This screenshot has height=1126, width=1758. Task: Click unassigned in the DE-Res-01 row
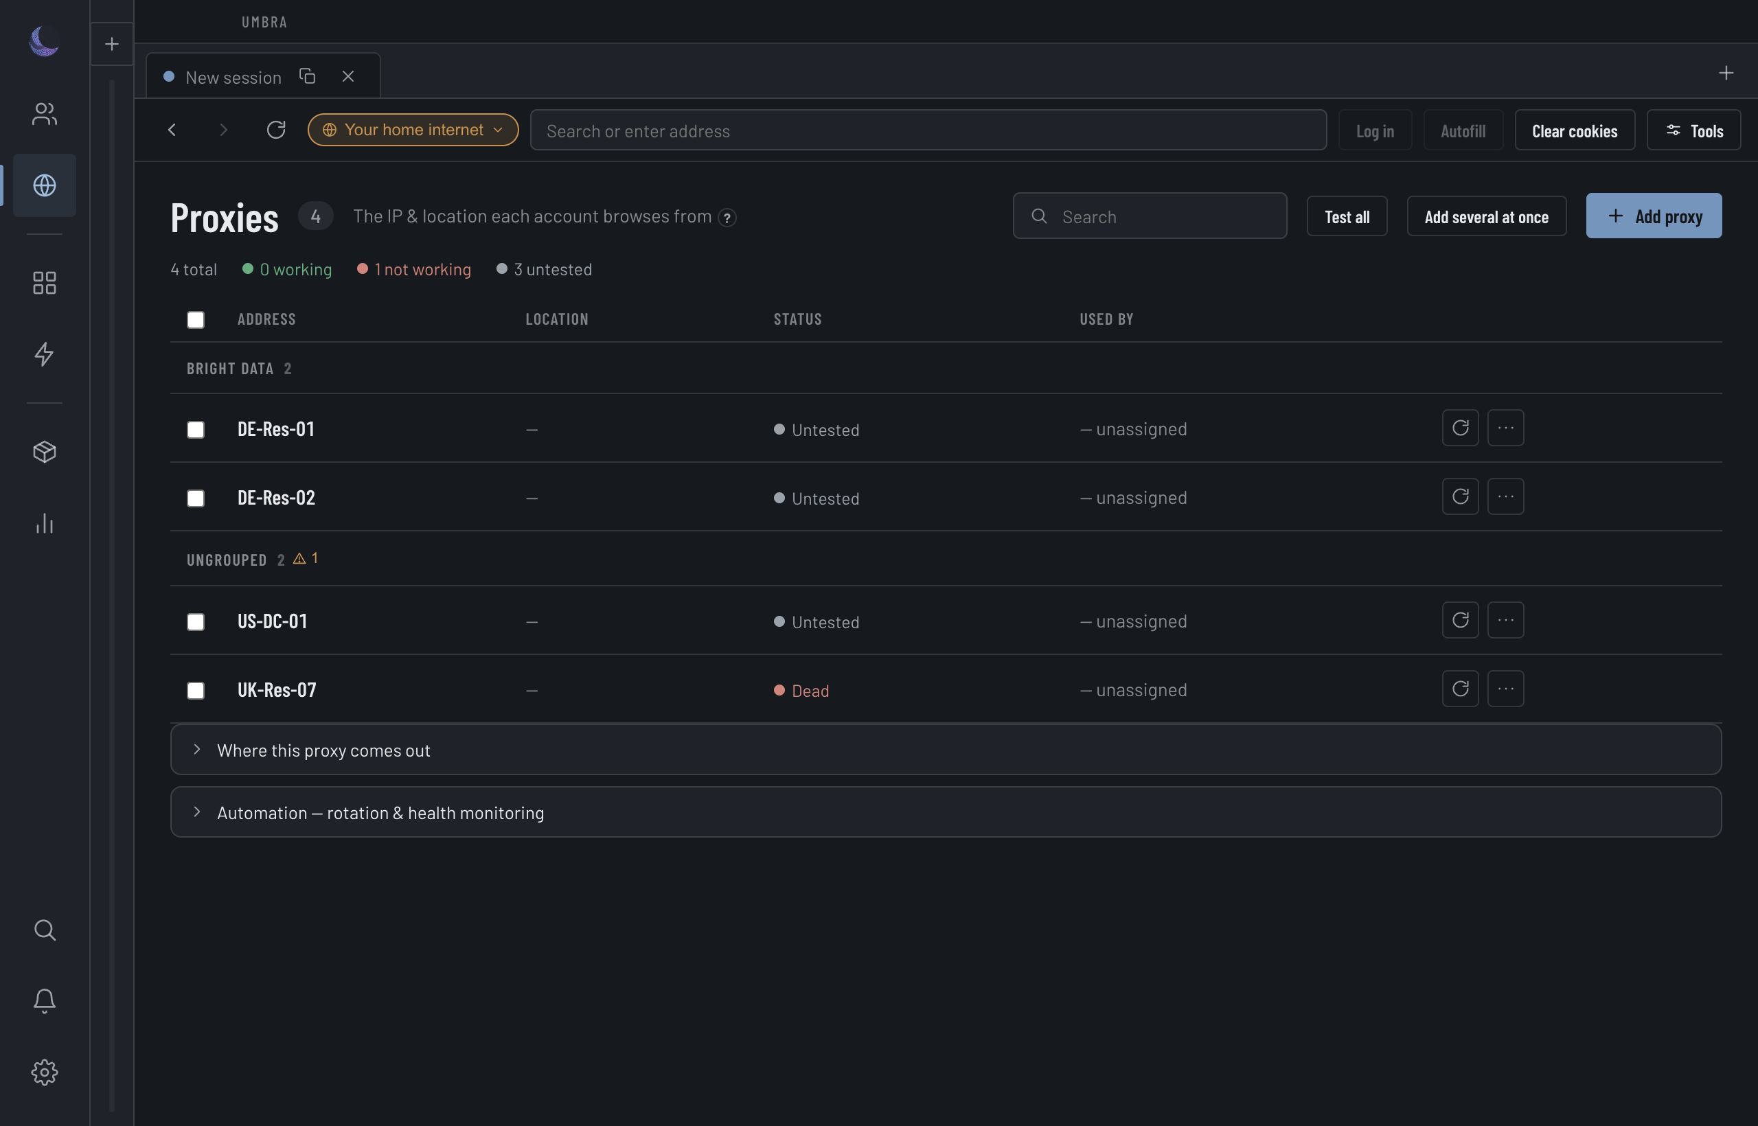[1134, 428]
